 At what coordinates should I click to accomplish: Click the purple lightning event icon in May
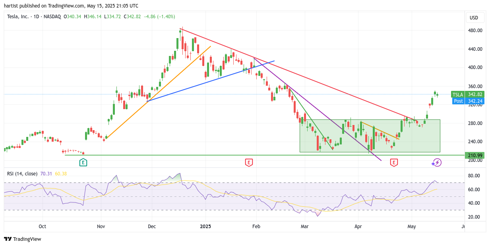point(437,162)
